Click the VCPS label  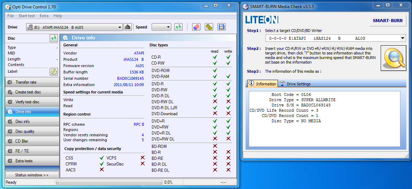(x=112, y=158)
